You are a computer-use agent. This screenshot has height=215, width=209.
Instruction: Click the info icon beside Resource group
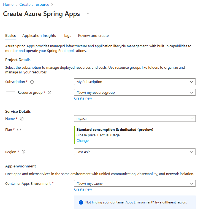click(x=50, y=93)
